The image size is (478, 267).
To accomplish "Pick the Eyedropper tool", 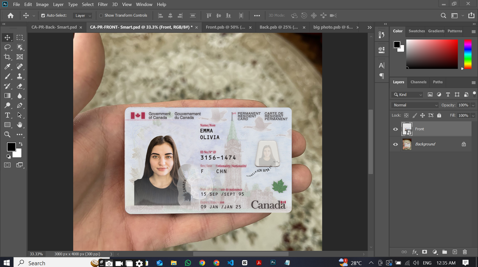I will click(7, 67).
